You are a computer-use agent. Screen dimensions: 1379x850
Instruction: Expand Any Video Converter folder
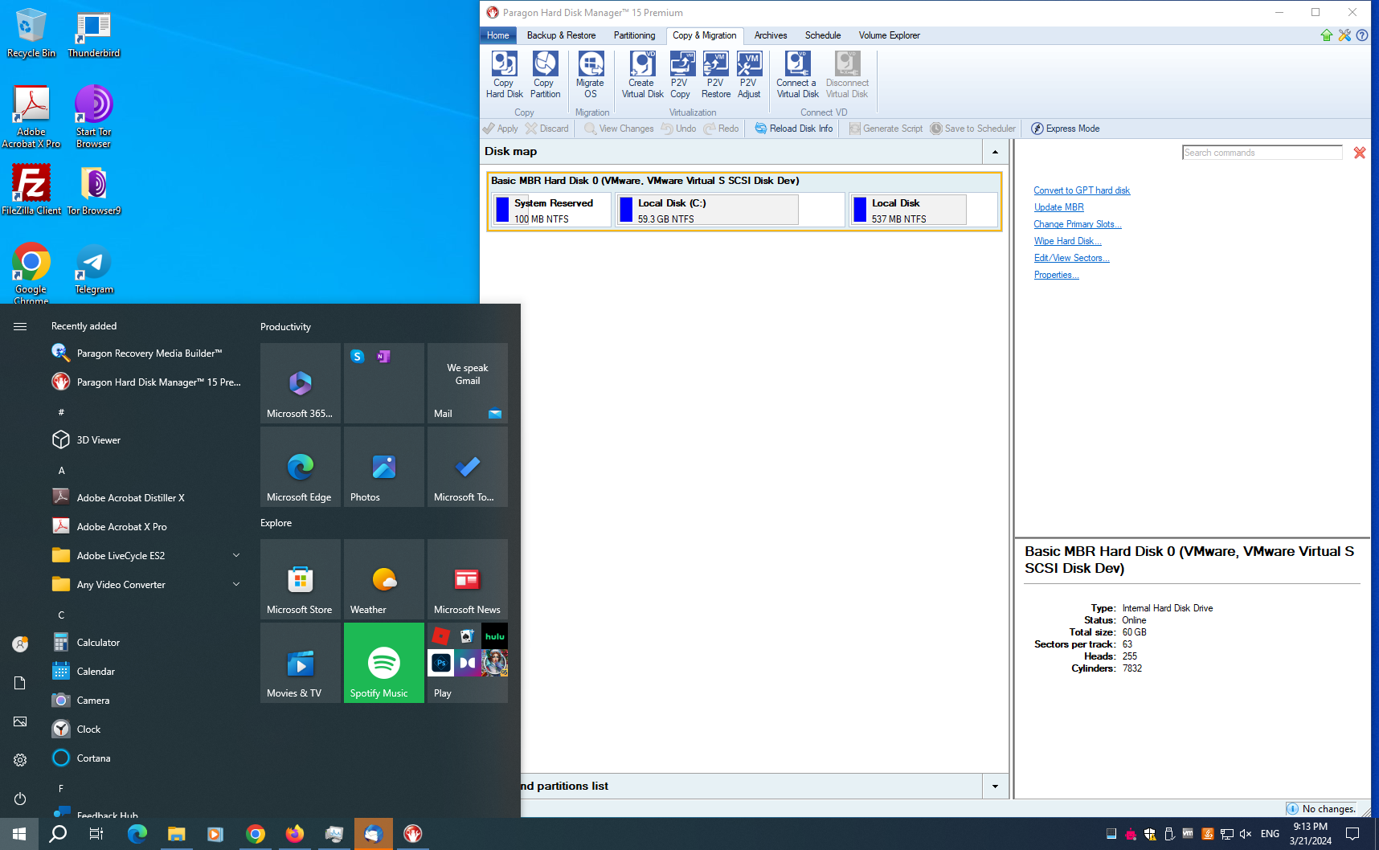coord(236,585)
